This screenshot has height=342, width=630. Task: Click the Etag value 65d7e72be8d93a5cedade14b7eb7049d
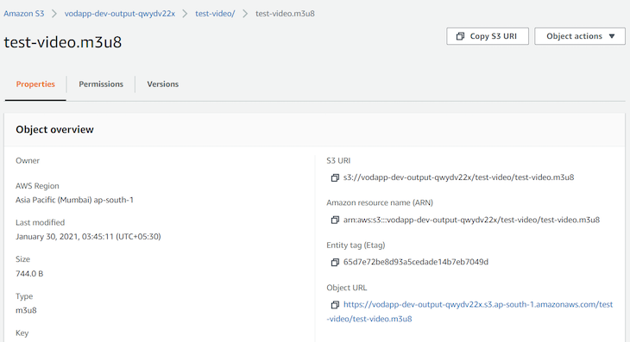click(x=416, y=262)
